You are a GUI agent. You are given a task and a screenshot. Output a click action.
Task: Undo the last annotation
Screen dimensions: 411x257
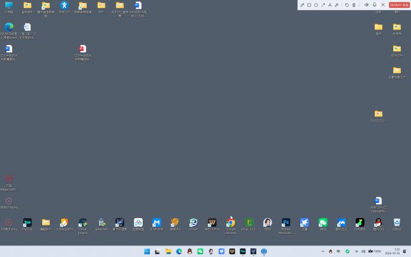point(347,5)
